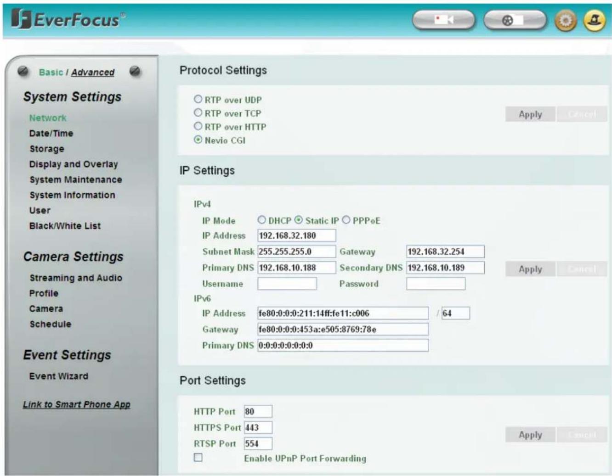
Task: Open Camera settings page
Action: [x=46, y=308]
